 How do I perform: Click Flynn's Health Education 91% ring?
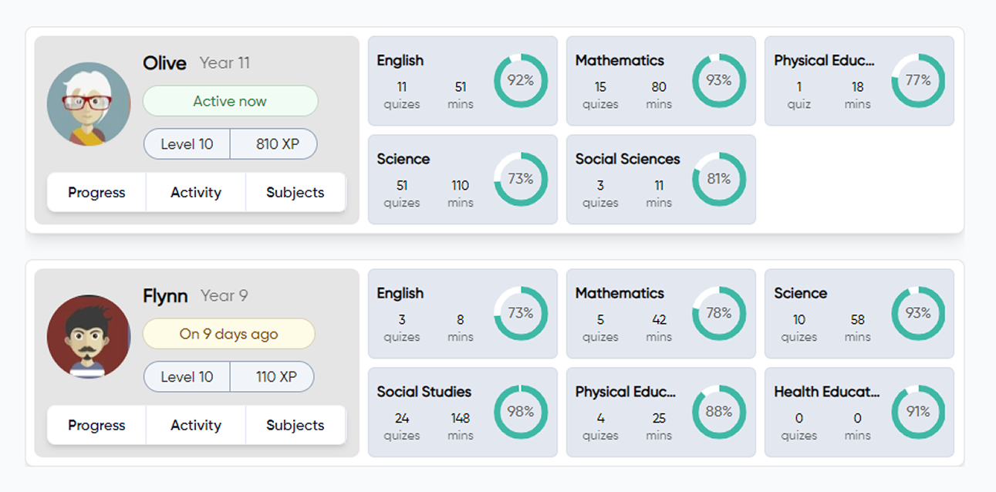tap(918, 412)
